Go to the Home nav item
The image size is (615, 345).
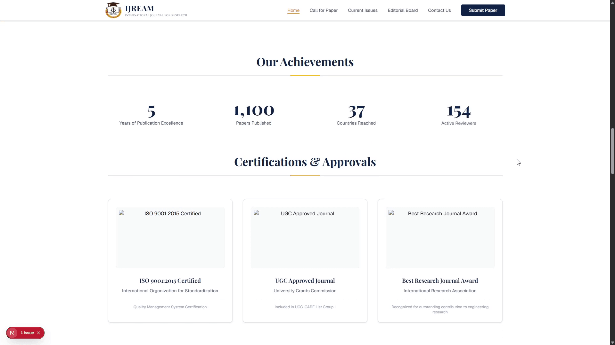click(x=293, y=10)
